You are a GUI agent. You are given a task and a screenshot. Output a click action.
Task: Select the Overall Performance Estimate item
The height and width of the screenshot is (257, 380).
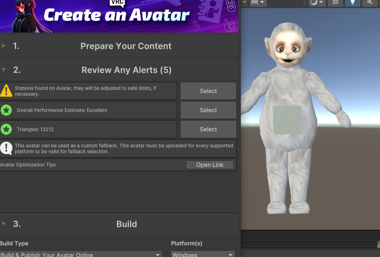208,110
